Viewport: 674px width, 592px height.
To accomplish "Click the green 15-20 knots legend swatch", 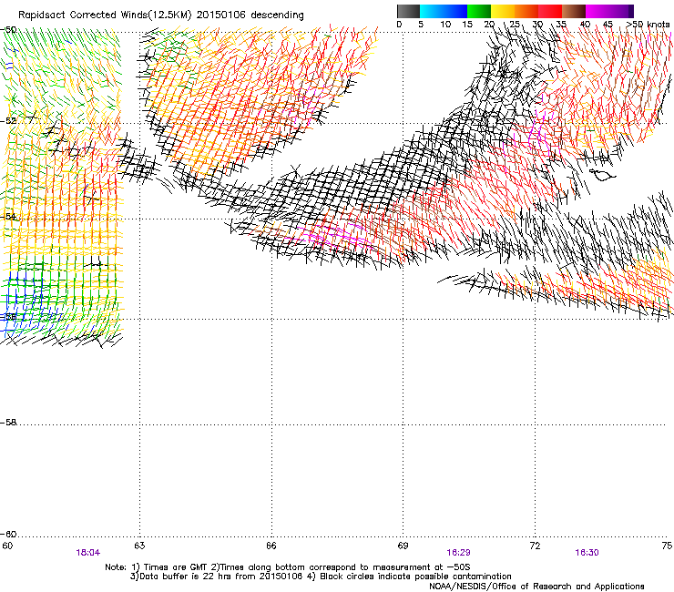I will [479, 11].
